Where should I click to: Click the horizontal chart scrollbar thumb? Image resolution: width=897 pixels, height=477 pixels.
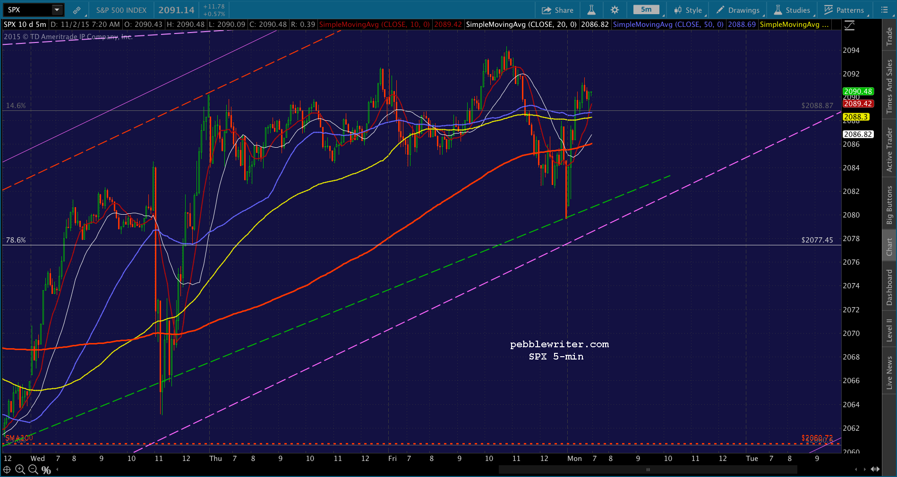click(x=648, y=469)
